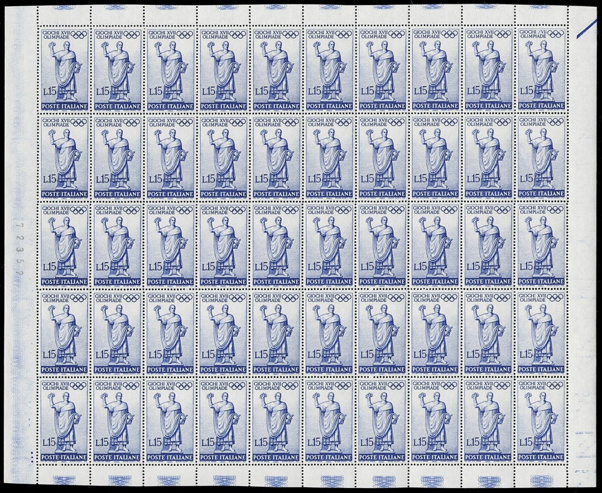Screen dimensions: 602x493
Task: Select the third row's last stamp
Action: coord(541,245)
